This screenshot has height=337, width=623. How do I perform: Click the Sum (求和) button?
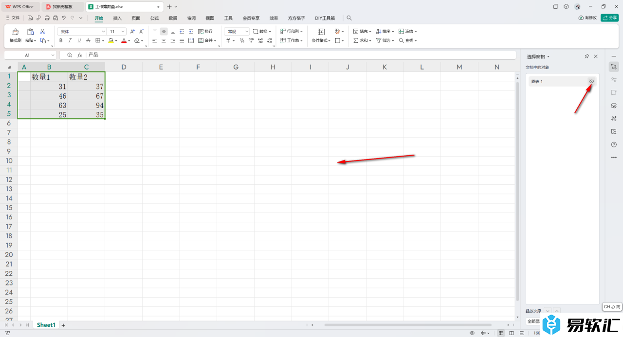click(362, 40)
